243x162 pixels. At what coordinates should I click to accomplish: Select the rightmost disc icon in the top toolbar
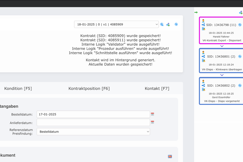click(176, 24)
